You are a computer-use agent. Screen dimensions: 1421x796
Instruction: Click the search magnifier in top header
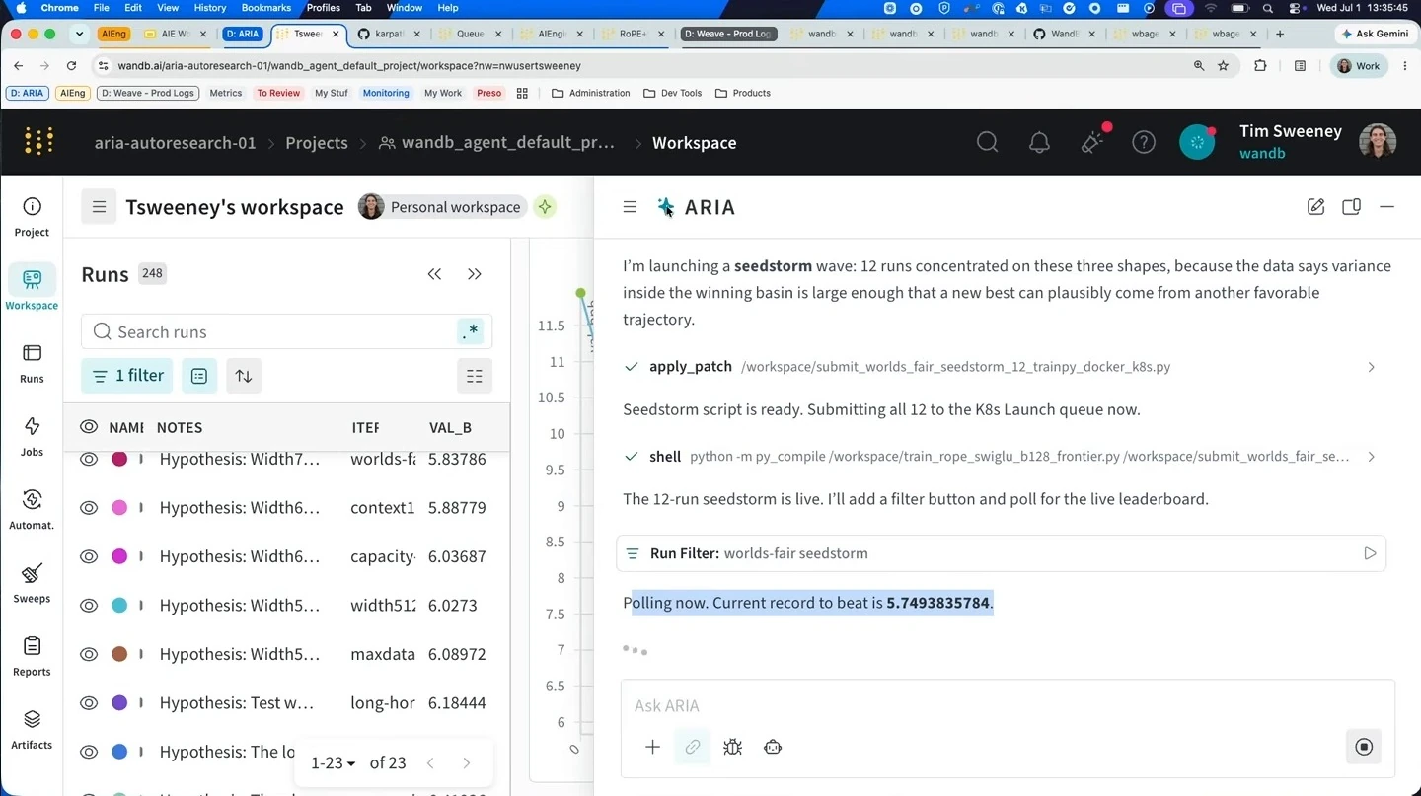coord(987,142)
